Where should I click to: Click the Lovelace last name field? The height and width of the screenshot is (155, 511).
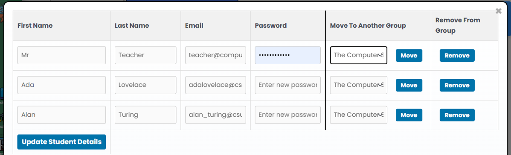pos(145,85)
